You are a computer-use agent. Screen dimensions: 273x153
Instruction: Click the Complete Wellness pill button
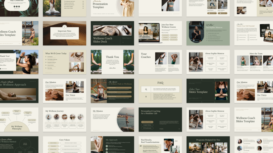click(147, 125)
